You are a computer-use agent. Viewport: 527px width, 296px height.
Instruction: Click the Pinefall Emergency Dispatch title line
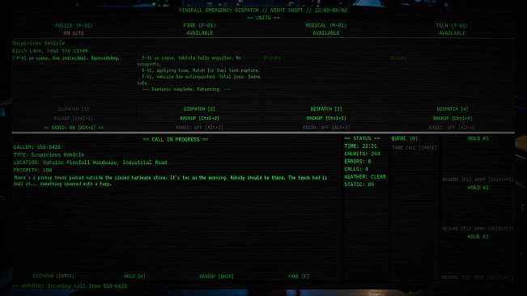(x=263, y=11)
